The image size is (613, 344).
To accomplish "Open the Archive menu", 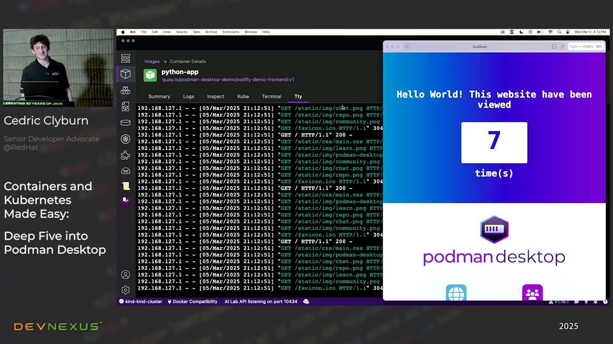I will pos(211,32).
